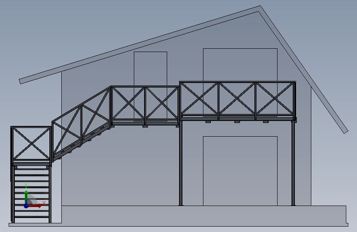Select the right X panel of the middle walkway railing
This screenshot has width=357, height=232.
[x=162, y=103]
